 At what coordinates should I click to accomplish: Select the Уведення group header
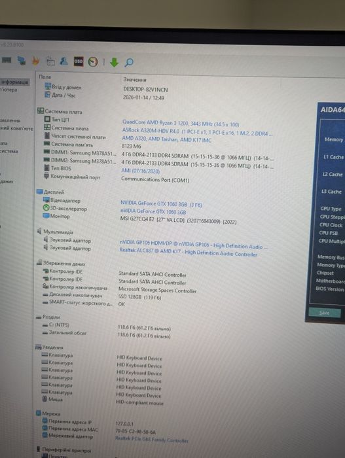52,347
